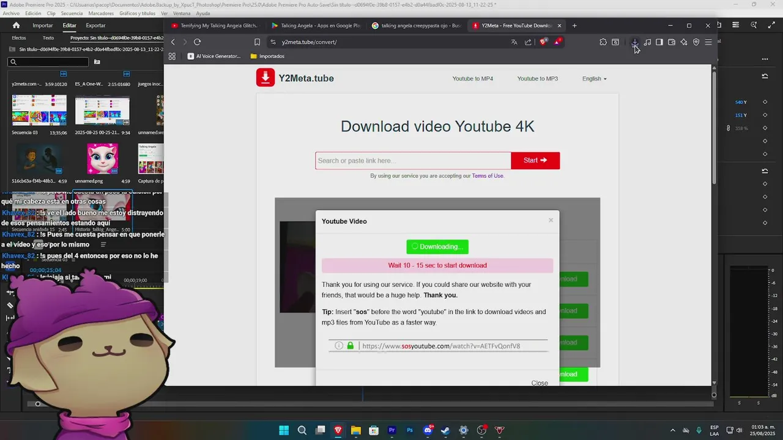Reload the Y2Meta page

click(197, 42)
